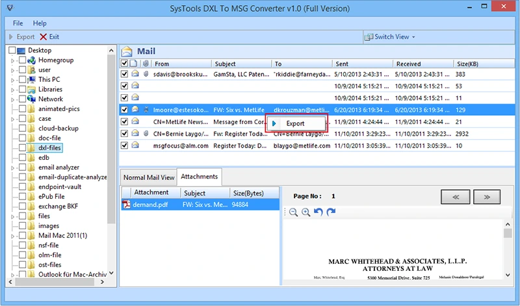Go to the next attachment page
This screenshot has width=520, height=306.
point(486,197)
